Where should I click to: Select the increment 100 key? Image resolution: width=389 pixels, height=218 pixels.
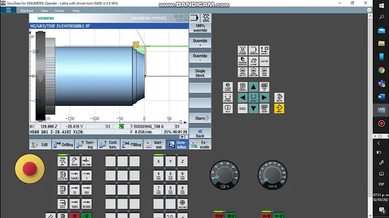pyautogui.click(x=86, y=189)
